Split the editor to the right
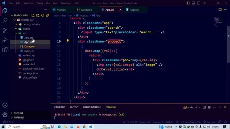Viewport: 230px width, 129px height. 220,10
